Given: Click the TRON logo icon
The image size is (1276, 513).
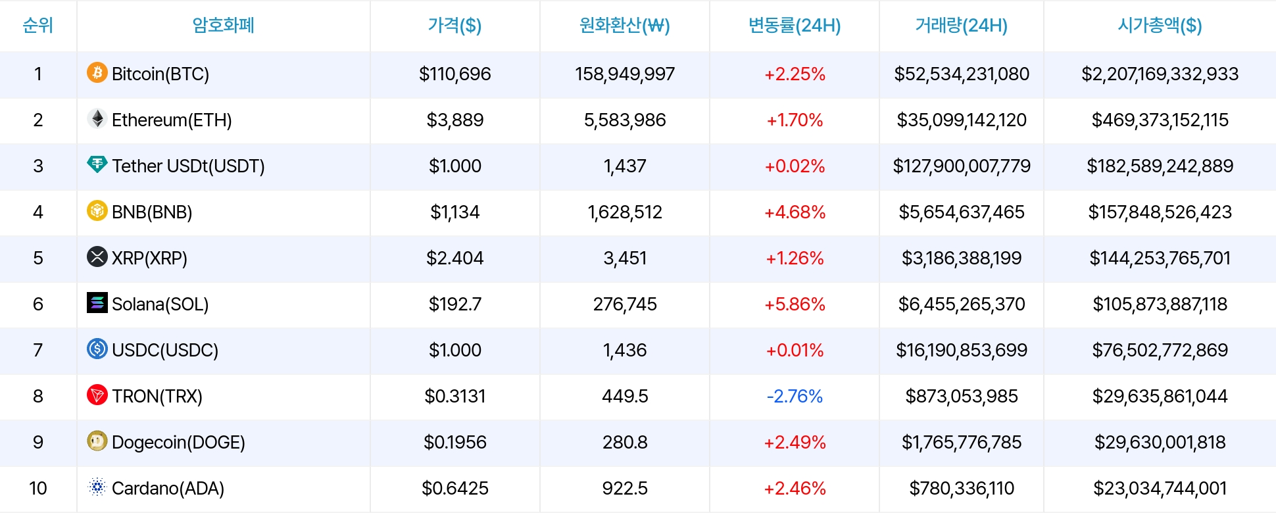Looking at the screenshot, I should (97, 395).
